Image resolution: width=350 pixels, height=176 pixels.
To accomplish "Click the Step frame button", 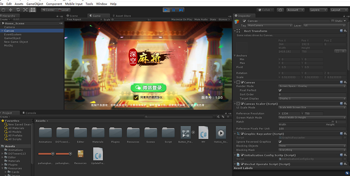I will tap(180, 9).
